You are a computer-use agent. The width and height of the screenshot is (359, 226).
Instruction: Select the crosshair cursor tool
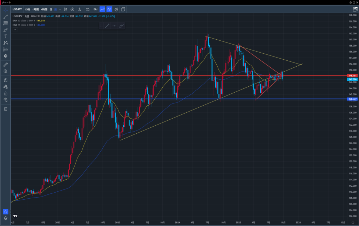coord(6,10)
